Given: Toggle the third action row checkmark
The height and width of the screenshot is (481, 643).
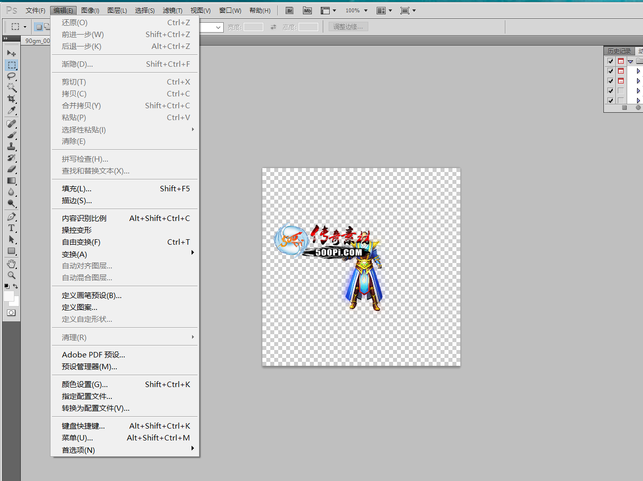Looking at the screenshot, I should (x=610, y=81).
